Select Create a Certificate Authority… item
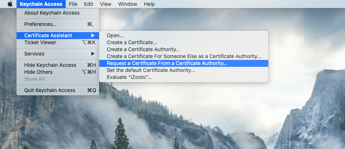 tap(184, 49)
